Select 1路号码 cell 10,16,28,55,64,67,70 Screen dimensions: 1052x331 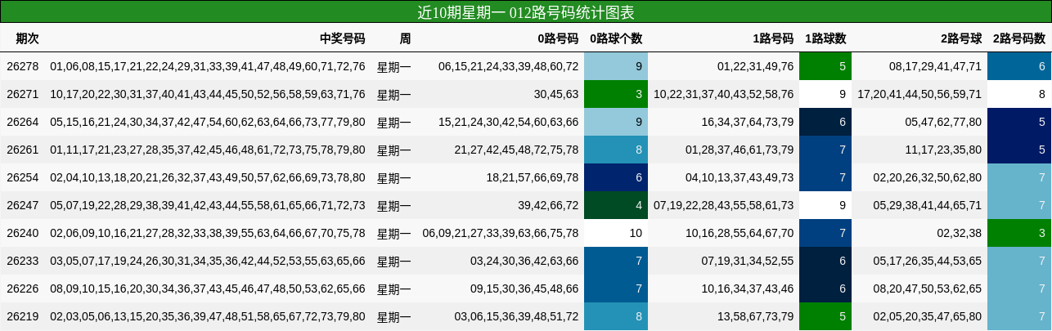tap(740, 233)
